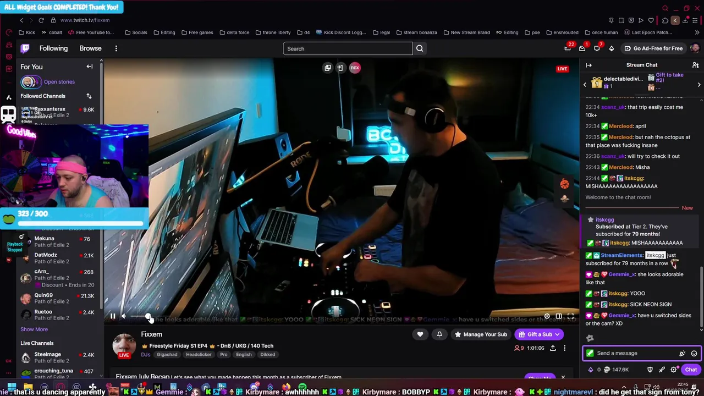This screenshot has width=704, height=396.
Task: Click Show More followed channels
Action: 34,329
